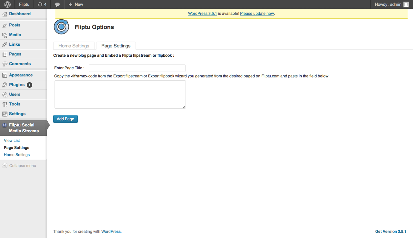
Task: Click the Fliptu gear icon in sidebar
Action: (x=5, y=125)
